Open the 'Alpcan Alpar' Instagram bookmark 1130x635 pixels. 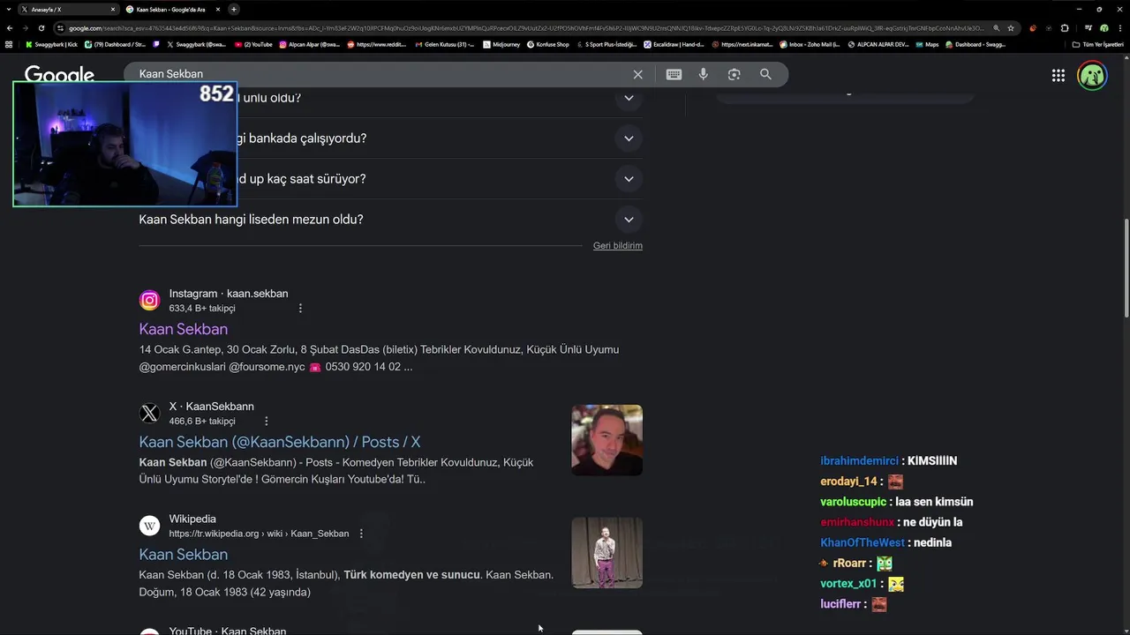pyautogui.click(x=309, y=44)
